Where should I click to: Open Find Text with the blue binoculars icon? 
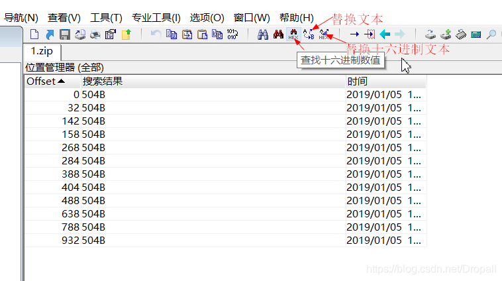coord(263,34)
